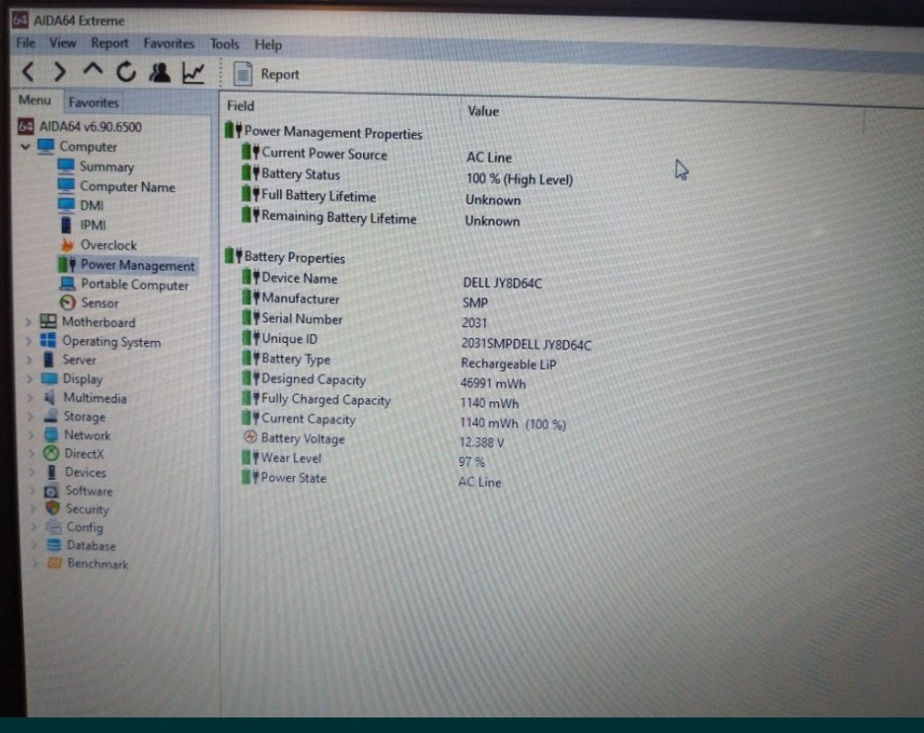Image resolution: width=924 pixels, height=733 pixels.
Task: Open the Tools menu
Action: [224, 43]
